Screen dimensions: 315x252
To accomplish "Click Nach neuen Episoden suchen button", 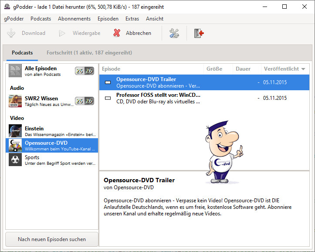I will tap(52, 239).
